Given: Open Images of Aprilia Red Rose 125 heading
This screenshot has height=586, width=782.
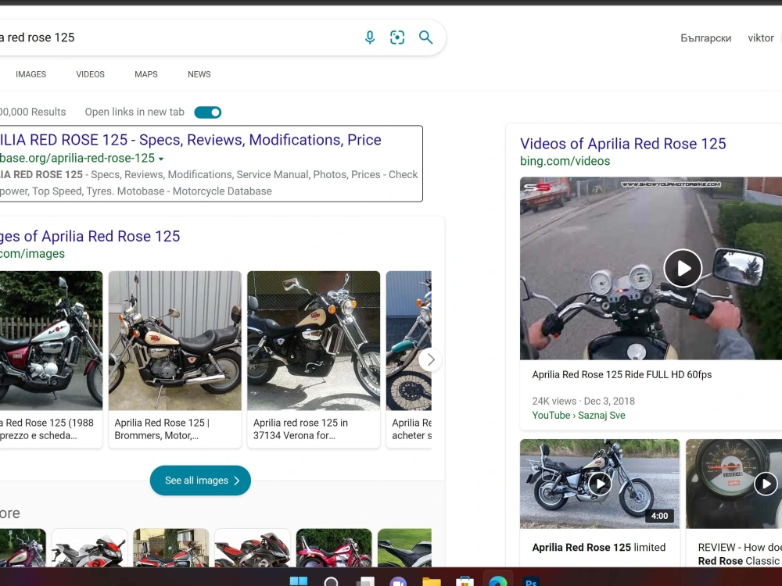Looking at the screenshot, I should click(x=90, y=236).
